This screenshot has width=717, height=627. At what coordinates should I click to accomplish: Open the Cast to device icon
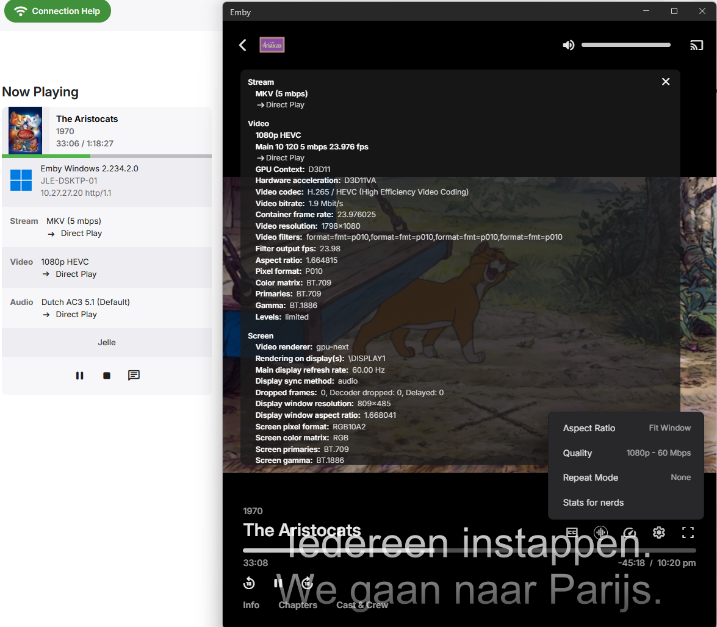click(696, 45)
